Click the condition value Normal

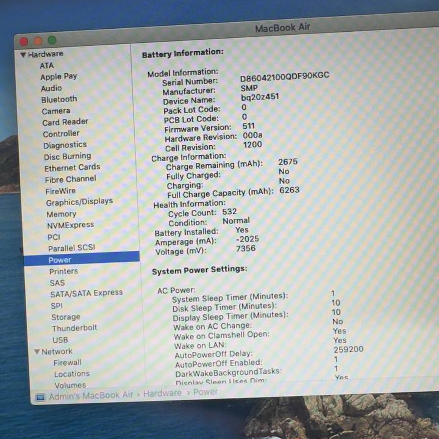236,221
